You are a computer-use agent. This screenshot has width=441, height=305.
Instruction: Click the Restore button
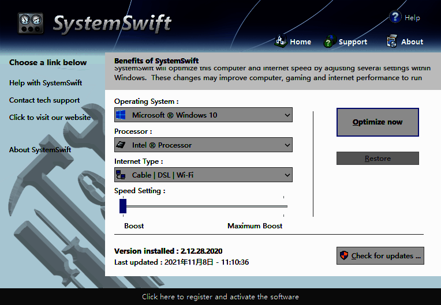[378, 159]
